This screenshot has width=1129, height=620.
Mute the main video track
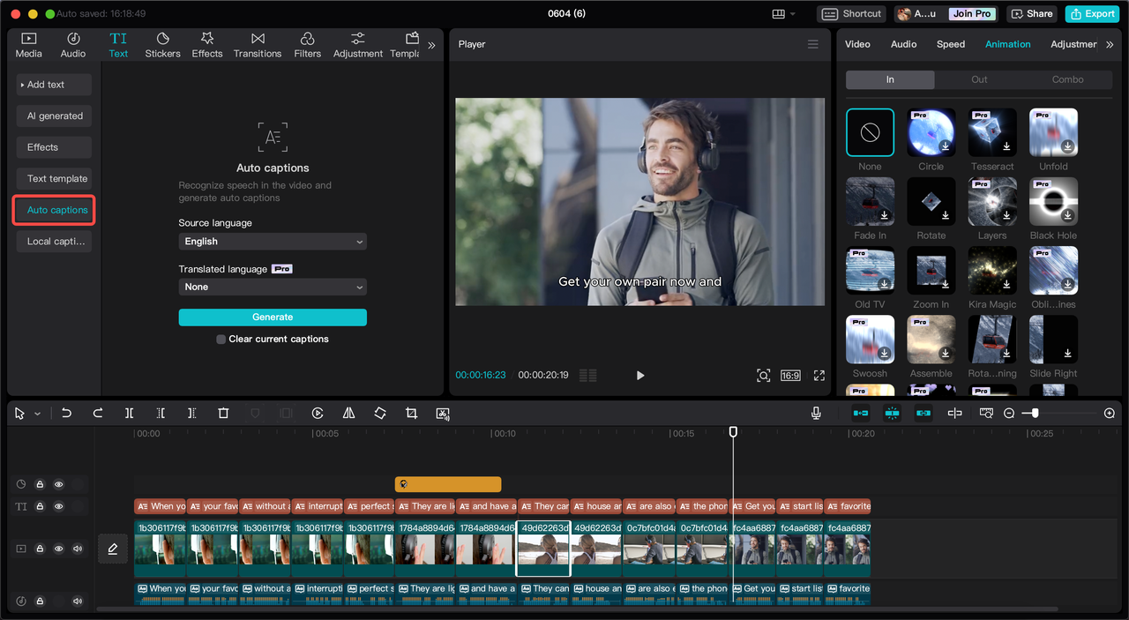point(78,549)
